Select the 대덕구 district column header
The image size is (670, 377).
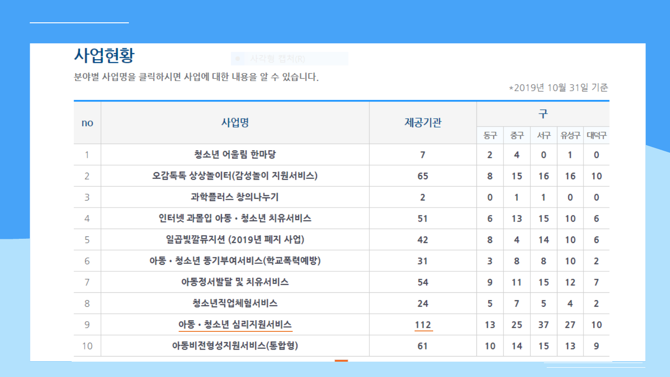pyautogui.click(x=596, y=135)
